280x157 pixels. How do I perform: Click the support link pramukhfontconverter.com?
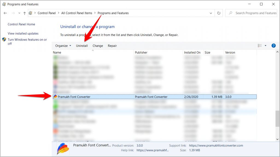(x=216, y=146)
